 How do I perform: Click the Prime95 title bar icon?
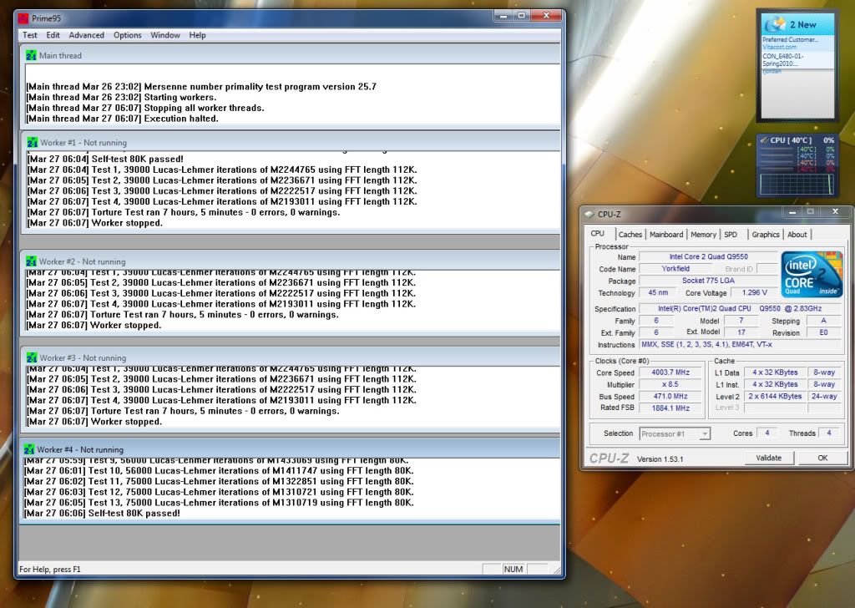pos(23,18)
